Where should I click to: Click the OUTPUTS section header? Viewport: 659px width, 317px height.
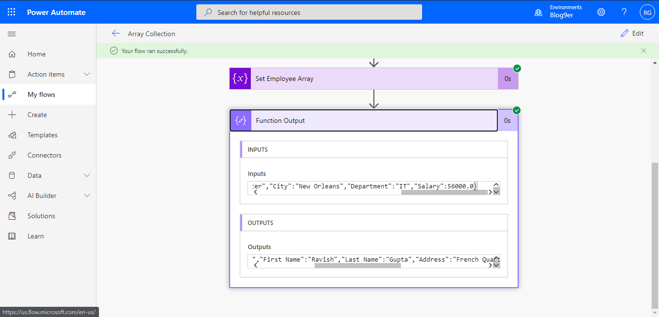coord(374,223)
